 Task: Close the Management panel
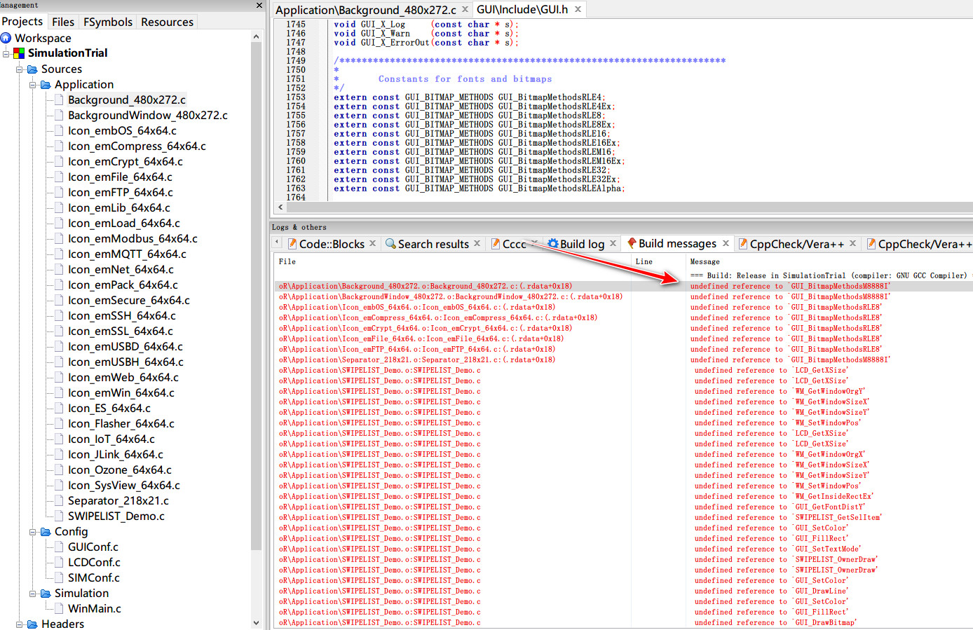coord(259,6)
